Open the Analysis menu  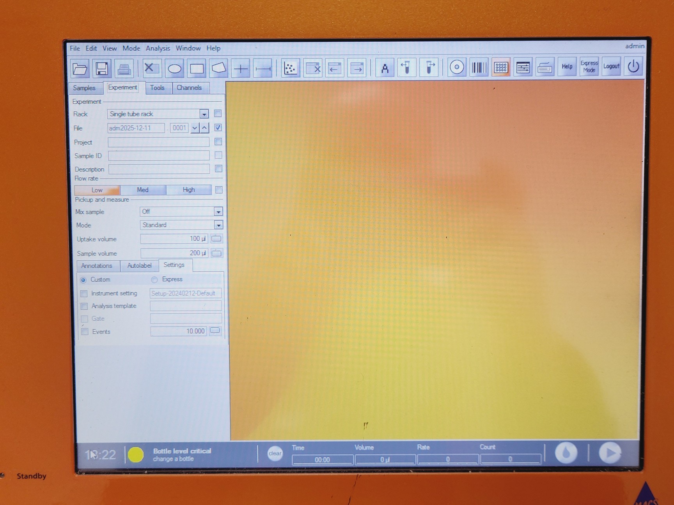click(x=158, y=48)
